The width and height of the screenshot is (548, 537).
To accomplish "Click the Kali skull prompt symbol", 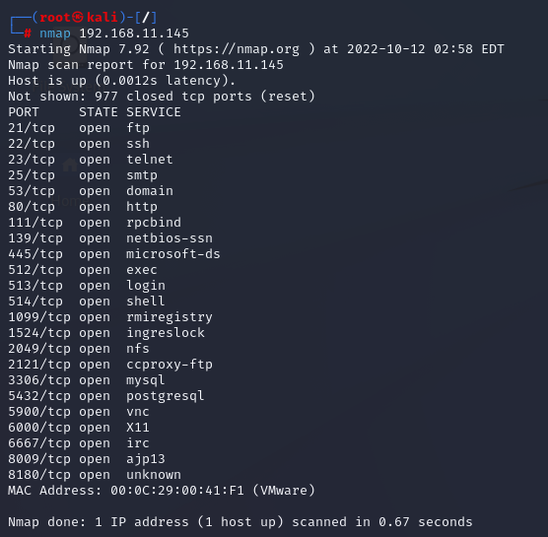I will [78, 18].
